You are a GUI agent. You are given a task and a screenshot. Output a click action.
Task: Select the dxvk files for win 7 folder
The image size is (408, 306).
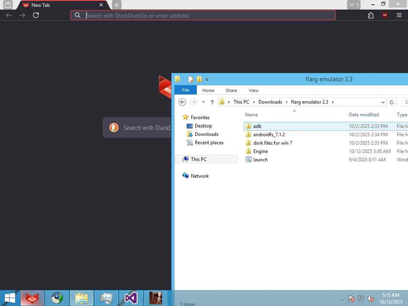click(x=273, y=143)
